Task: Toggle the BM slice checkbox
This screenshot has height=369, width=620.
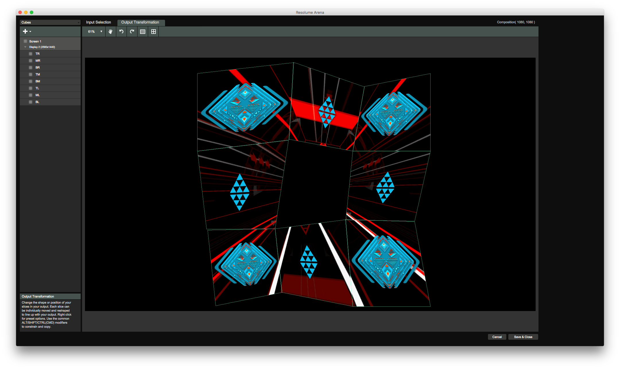Action: (x=31, y=81)
